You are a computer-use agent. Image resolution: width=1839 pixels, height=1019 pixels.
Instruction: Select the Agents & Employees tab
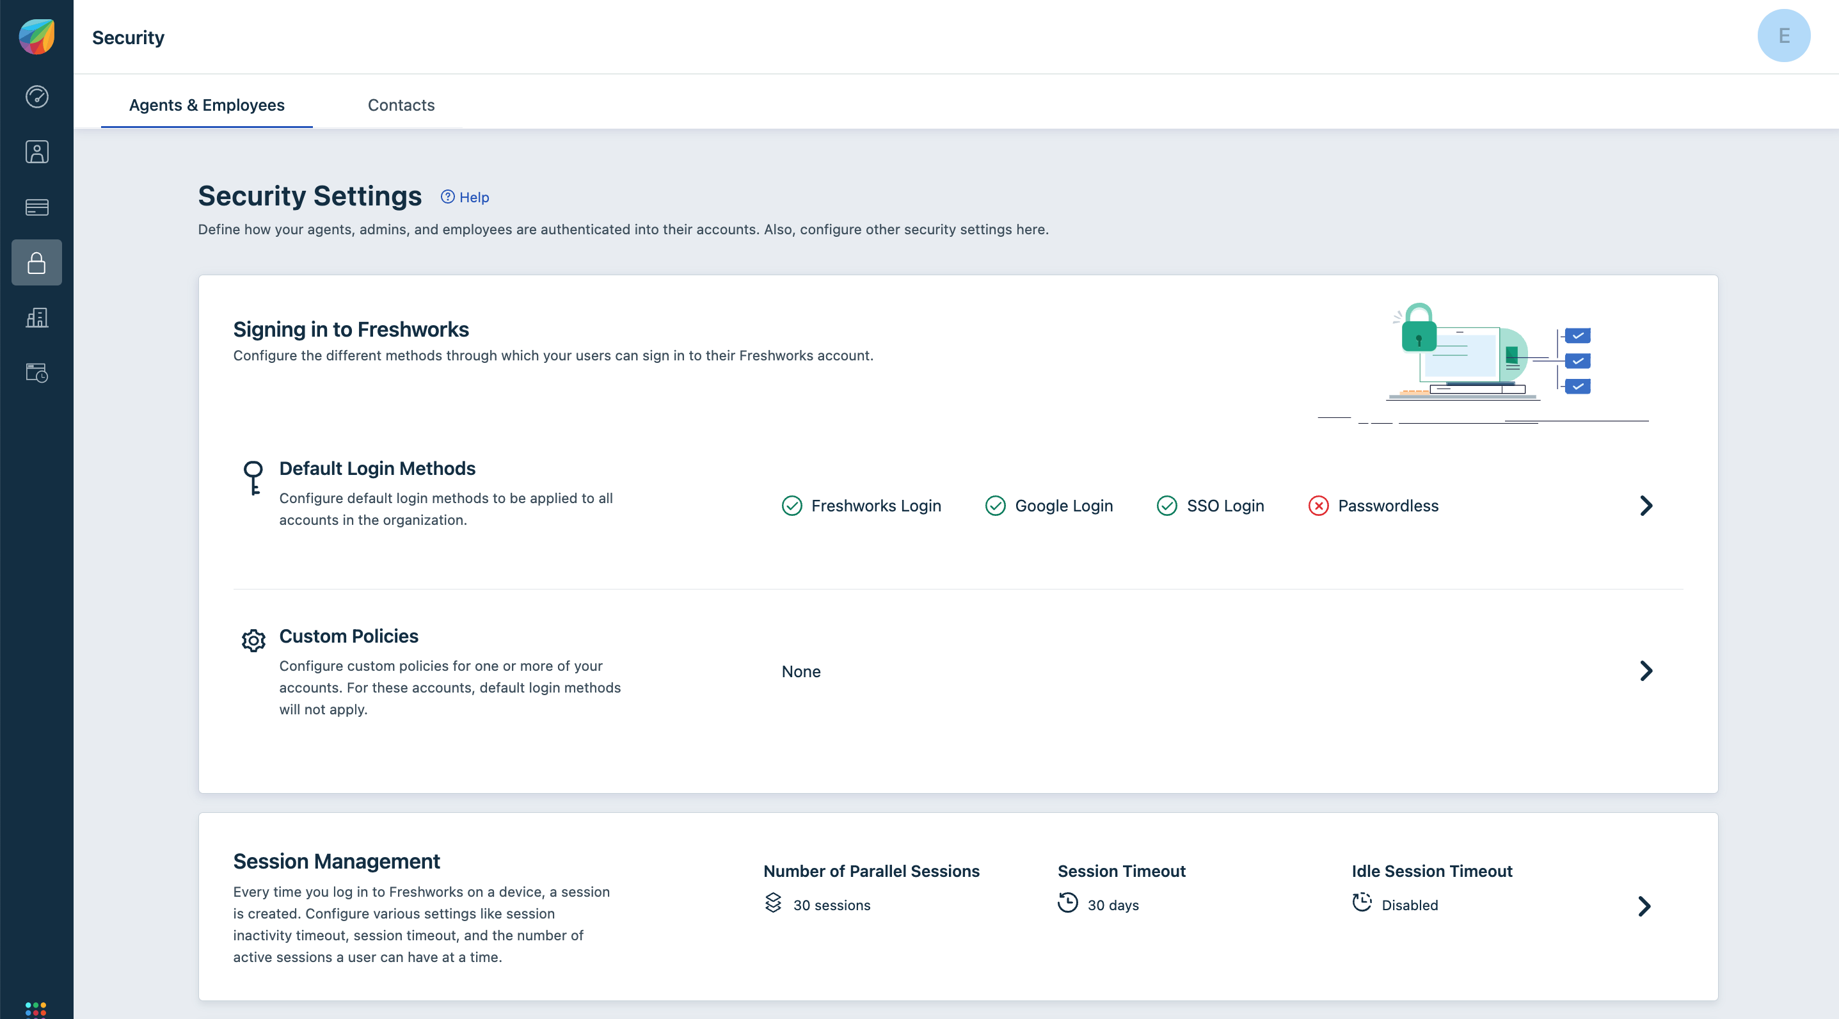(x=206, y=105)
